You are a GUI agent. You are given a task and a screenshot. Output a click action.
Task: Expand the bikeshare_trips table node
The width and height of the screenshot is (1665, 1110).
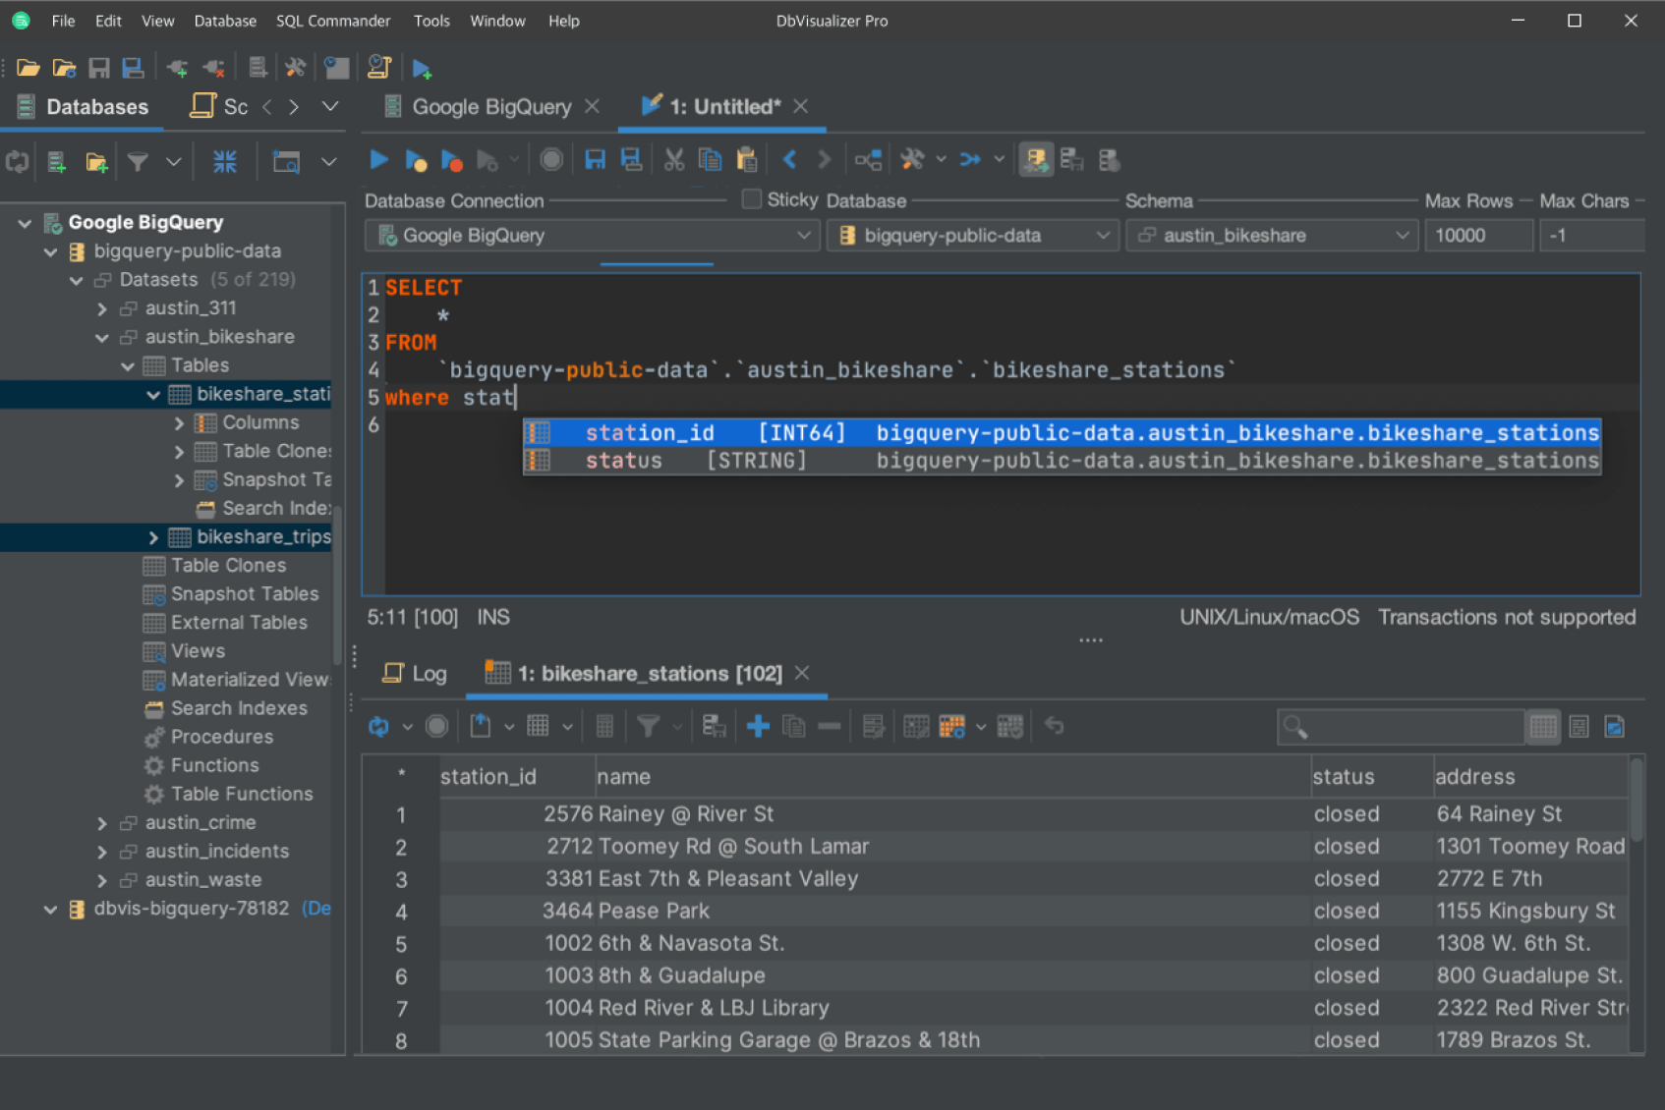[153, 537]
